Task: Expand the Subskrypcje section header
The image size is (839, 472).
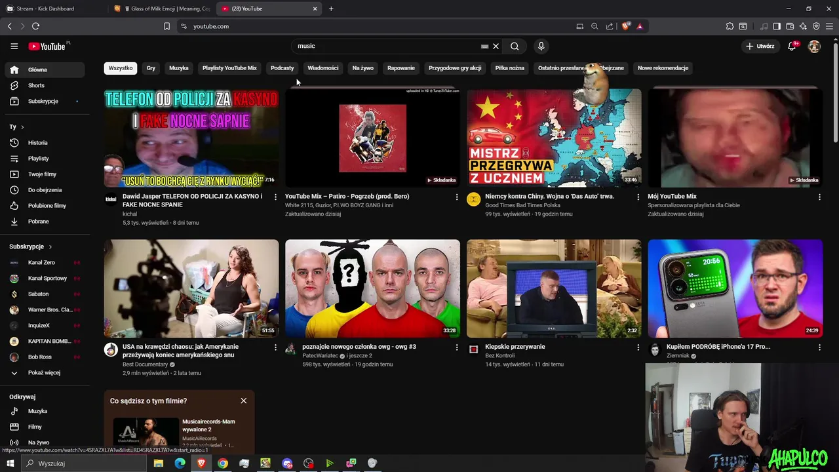Action: point(31,246)
